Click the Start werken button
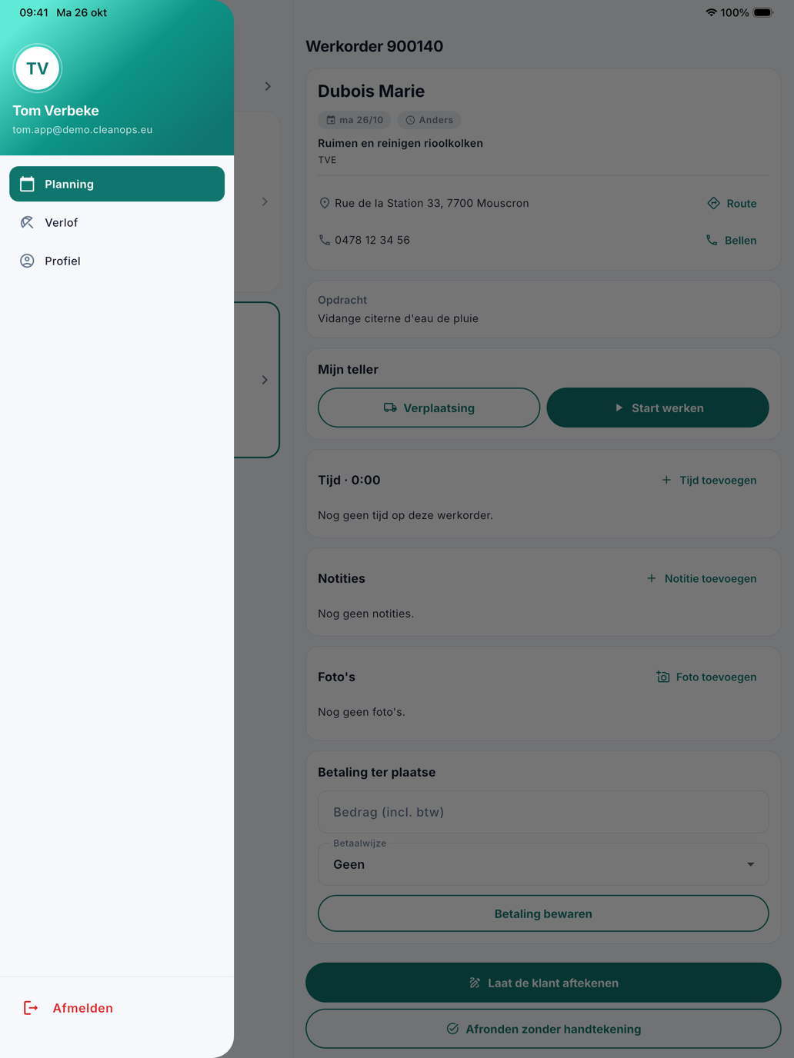This screenshot has height=1058, width=794. coord(658,408)
